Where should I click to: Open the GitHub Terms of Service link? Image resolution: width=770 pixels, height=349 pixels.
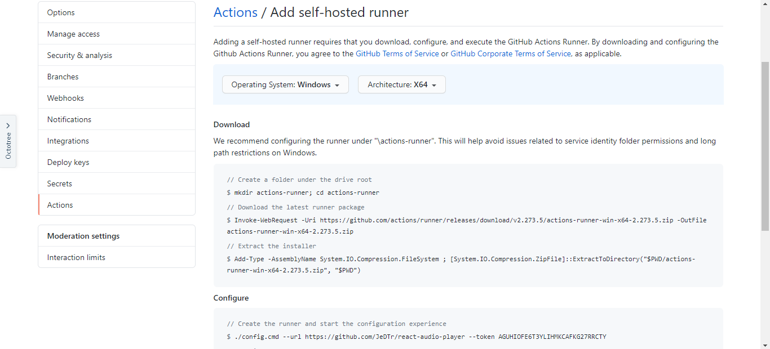(397, 53)
